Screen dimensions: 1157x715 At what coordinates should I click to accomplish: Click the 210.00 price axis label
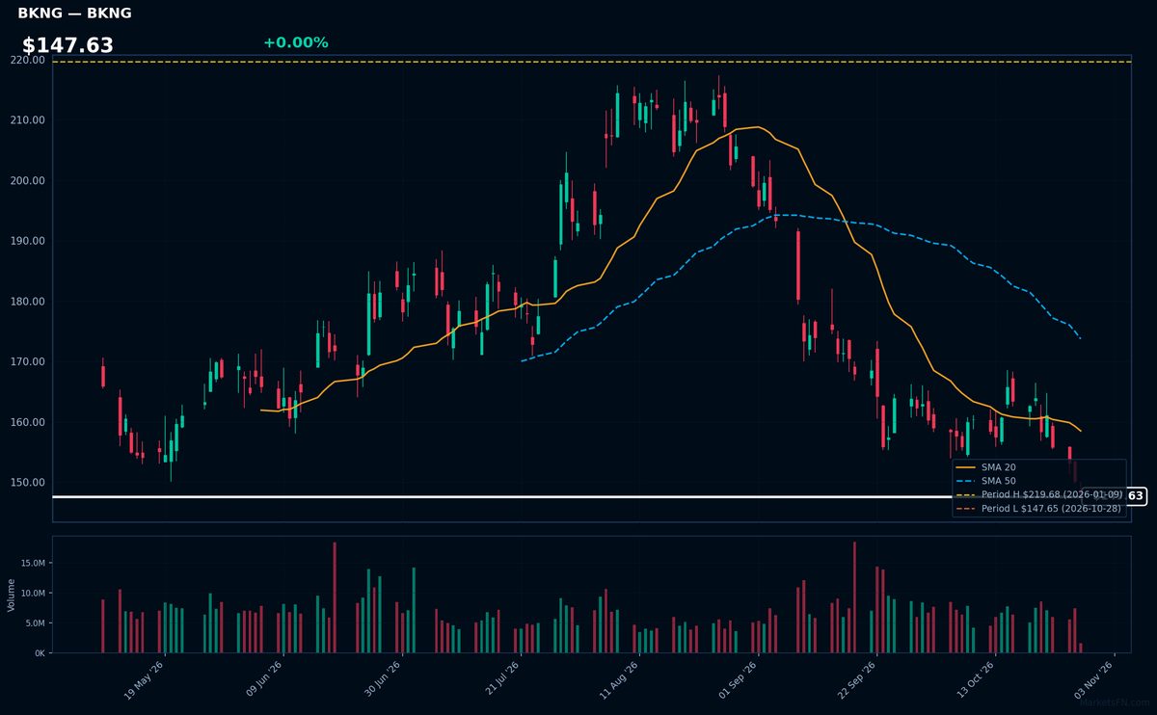[29, 120]
